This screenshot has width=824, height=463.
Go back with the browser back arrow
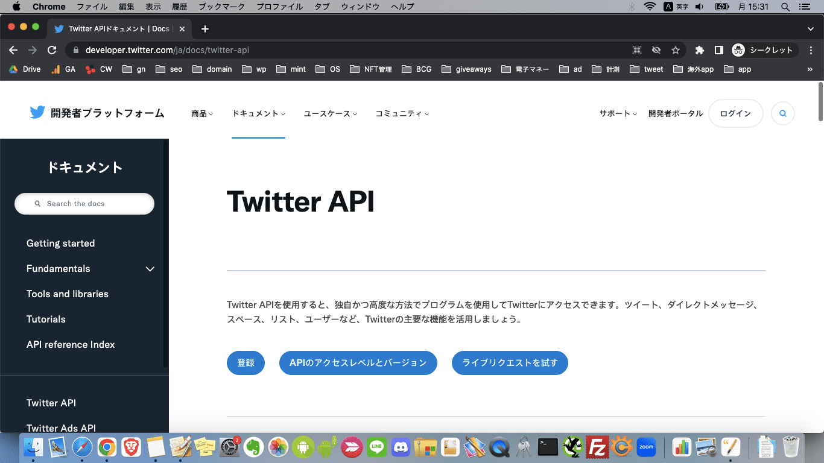pos(13,50)
